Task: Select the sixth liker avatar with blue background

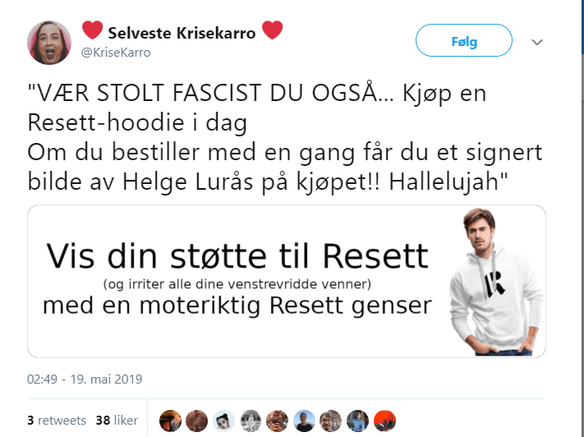Action: [x=304, y=421]
